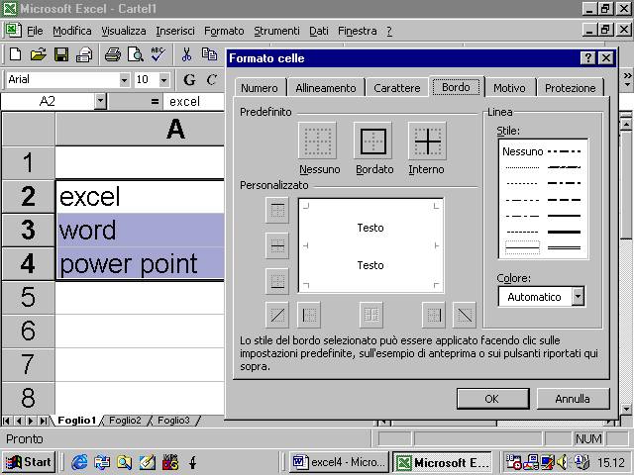
Task: Click the formula bar equals sign
Action: [x=155, y=101]
